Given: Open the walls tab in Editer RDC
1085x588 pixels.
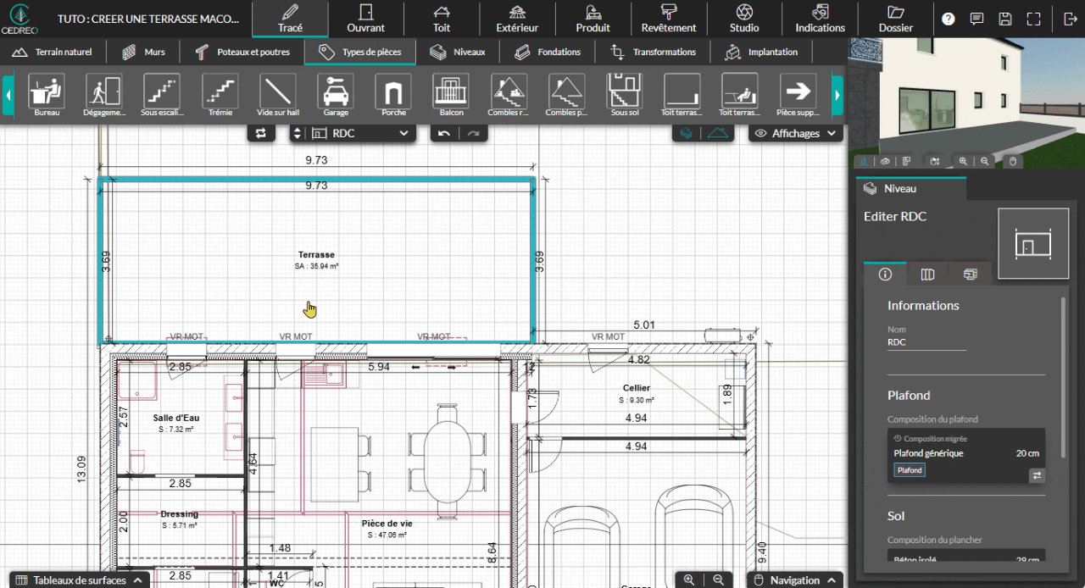Looking at the screenshot, I should pyautogui.click(x=927, y=274).
